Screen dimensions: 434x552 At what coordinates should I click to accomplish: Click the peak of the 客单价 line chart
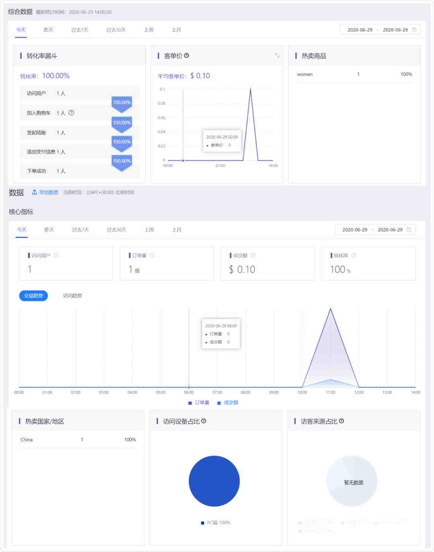pos(250,88)
